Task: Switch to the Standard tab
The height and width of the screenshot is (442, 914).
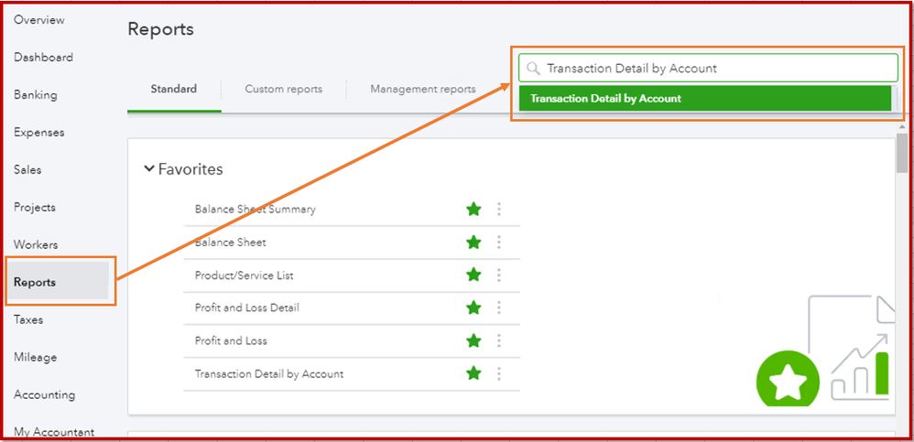Action: point(174,89)
